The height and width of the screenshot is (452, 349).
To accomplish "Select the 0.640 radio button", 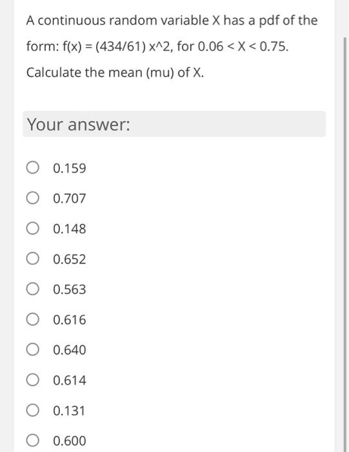I will point(32,350).
